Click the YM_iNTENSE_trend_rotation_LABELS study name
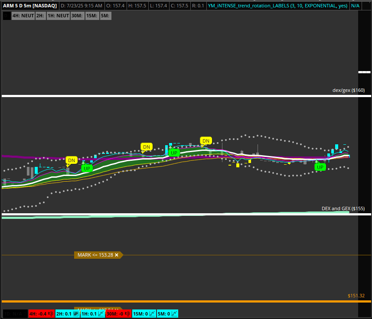 277,6
